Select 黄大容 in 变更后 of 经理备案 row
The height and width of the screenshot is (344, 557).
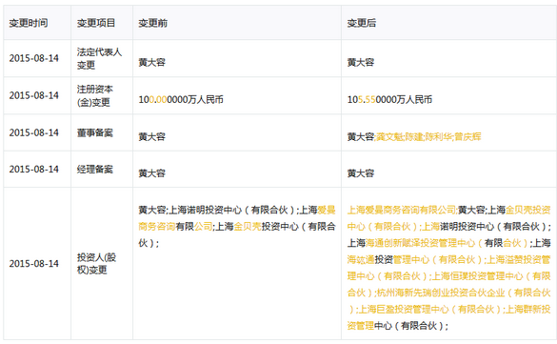pos(361,173)
